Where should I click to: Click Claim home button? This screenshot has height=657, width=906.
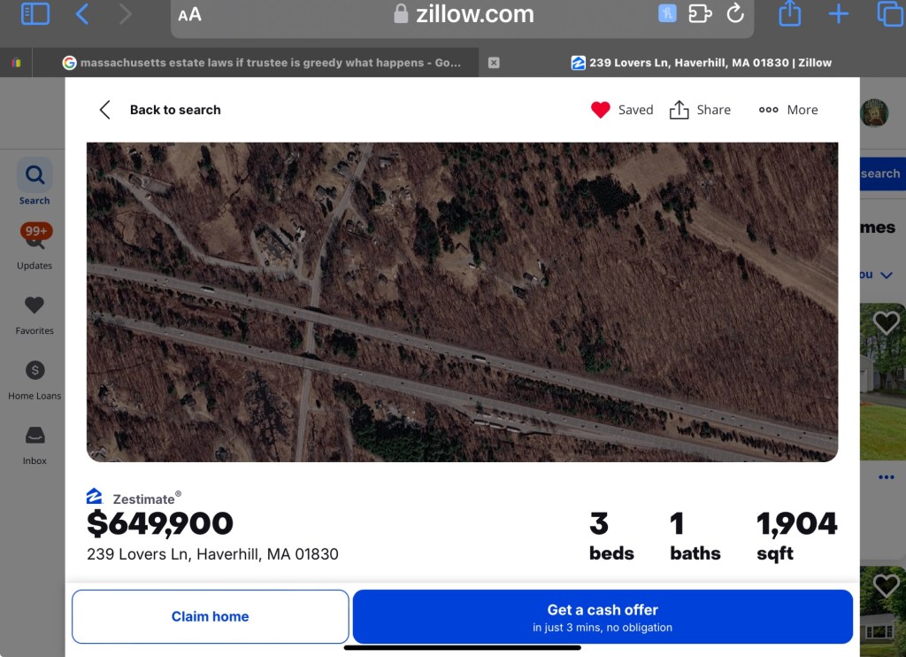click(x=211, y=616)
